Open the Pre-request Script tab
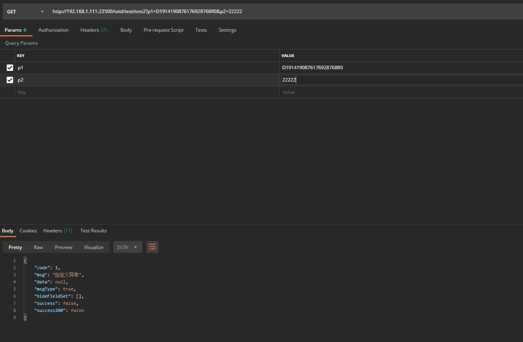 point(164,30)
